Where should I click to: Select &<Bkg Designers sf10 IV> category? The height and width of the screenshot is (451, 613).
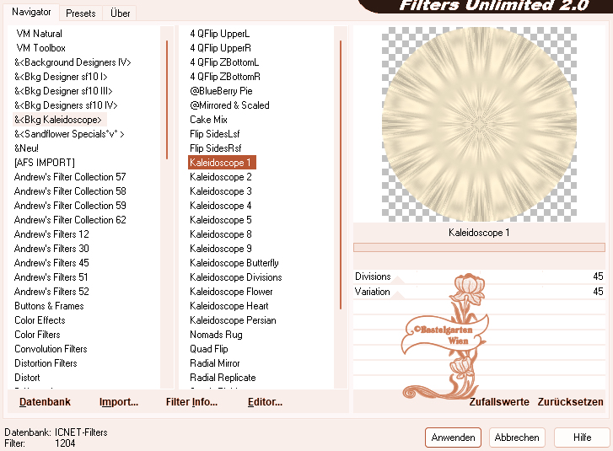tap(66, 105)
